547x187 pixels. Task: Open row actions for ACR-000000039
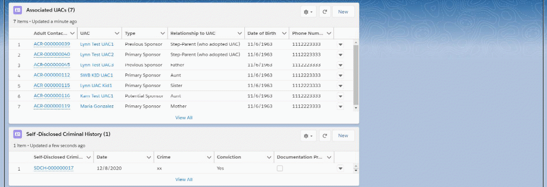(x=340, y=44)
